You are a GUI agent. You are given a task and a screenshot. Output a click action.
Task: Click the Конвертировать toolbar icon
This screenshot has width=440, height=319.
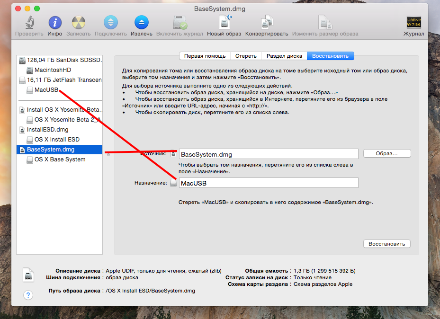[x=266, y=23]
